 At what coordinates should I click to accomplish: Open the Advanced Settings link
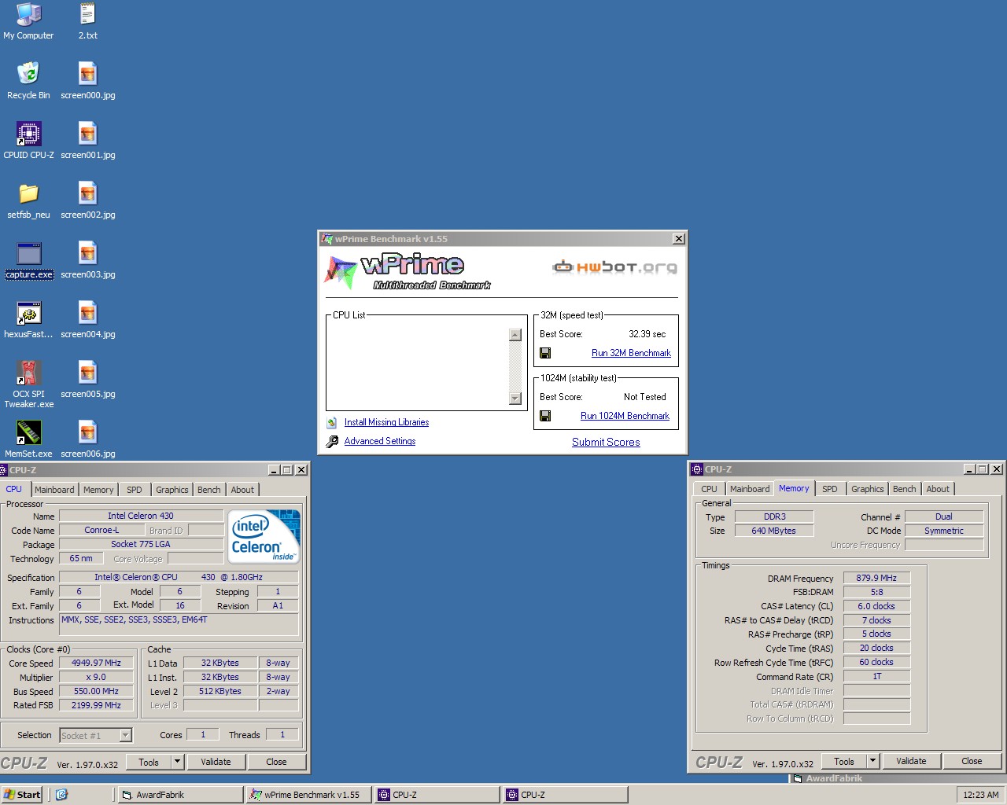pos(379,441)
